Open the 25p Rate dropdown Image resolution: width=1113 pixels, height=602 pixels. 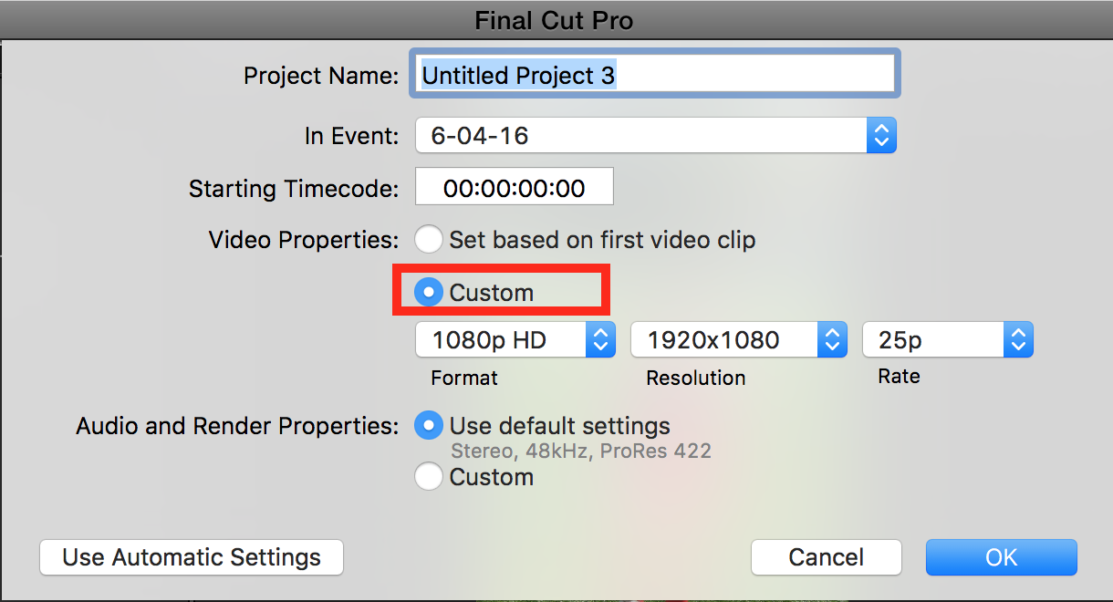(x=947, y=340)
